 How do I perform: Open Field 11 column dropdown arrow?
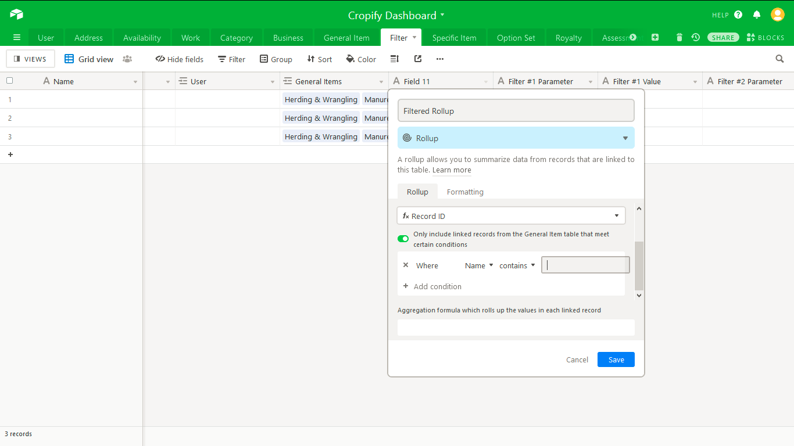(486, 82)
